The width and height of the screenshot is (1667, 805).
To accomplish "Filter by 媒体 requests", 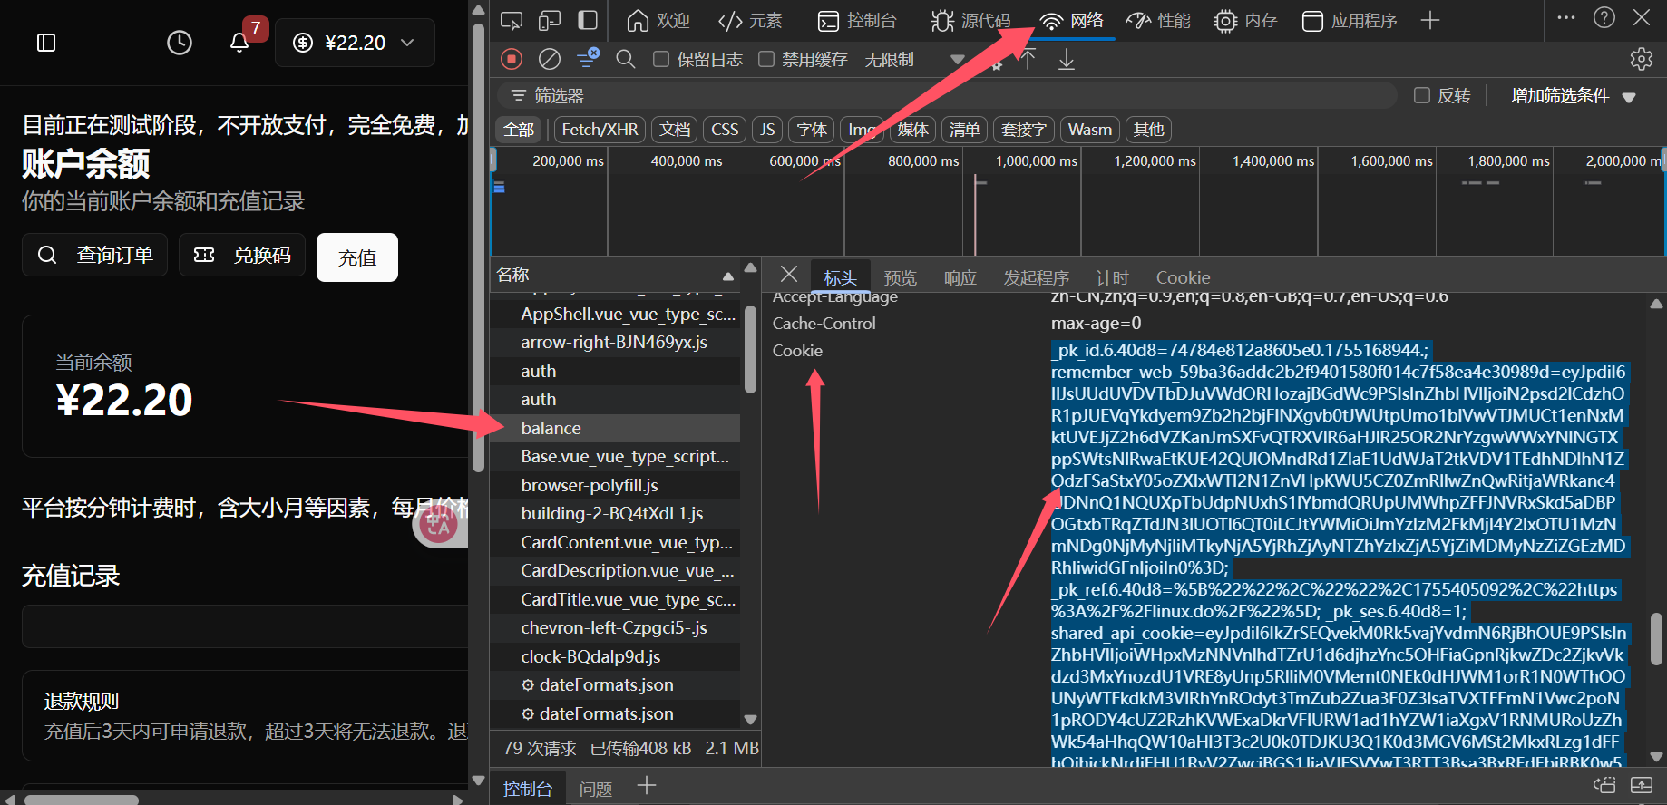I will tap(912, 130).
